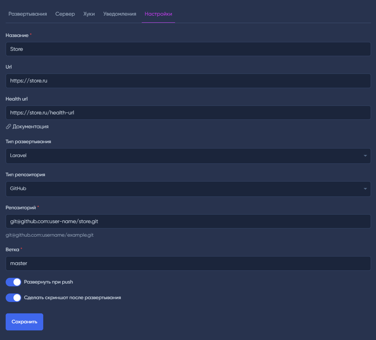Focus the Ветка field containing master

[188, 264]
